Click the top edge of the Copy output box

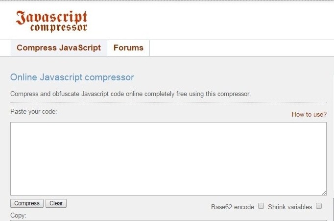click(x=168, y=221)
